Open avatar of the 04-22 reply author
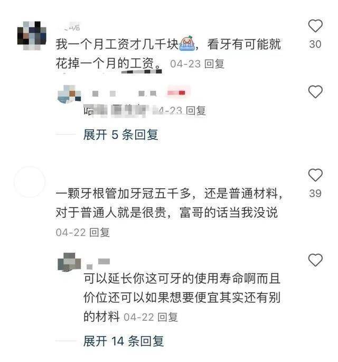This screenshot has width=338, height=362. [x=69, y=262]
